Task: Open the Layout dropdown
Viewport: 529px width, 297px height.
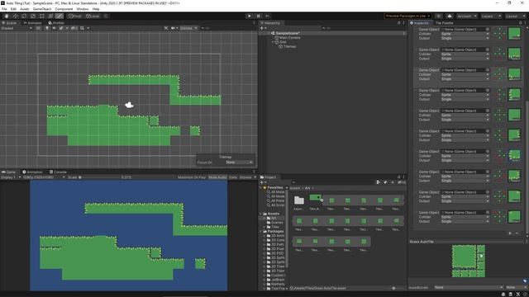Action: (x=515, y=16)
